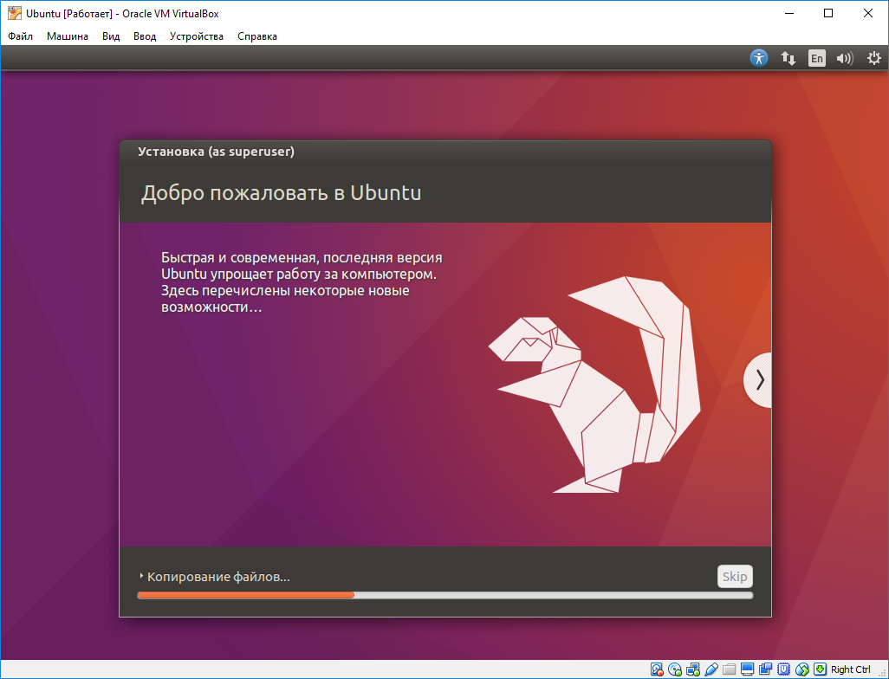The height and width of the screenshot is (679, 889).
Task: Open the accessibility menu in Ubuntu panel
Action: click(759, 58)
